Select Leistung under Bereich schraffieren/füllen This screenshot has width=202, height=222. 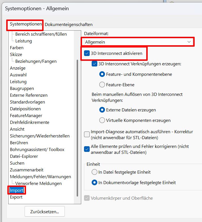coord(24,41)
